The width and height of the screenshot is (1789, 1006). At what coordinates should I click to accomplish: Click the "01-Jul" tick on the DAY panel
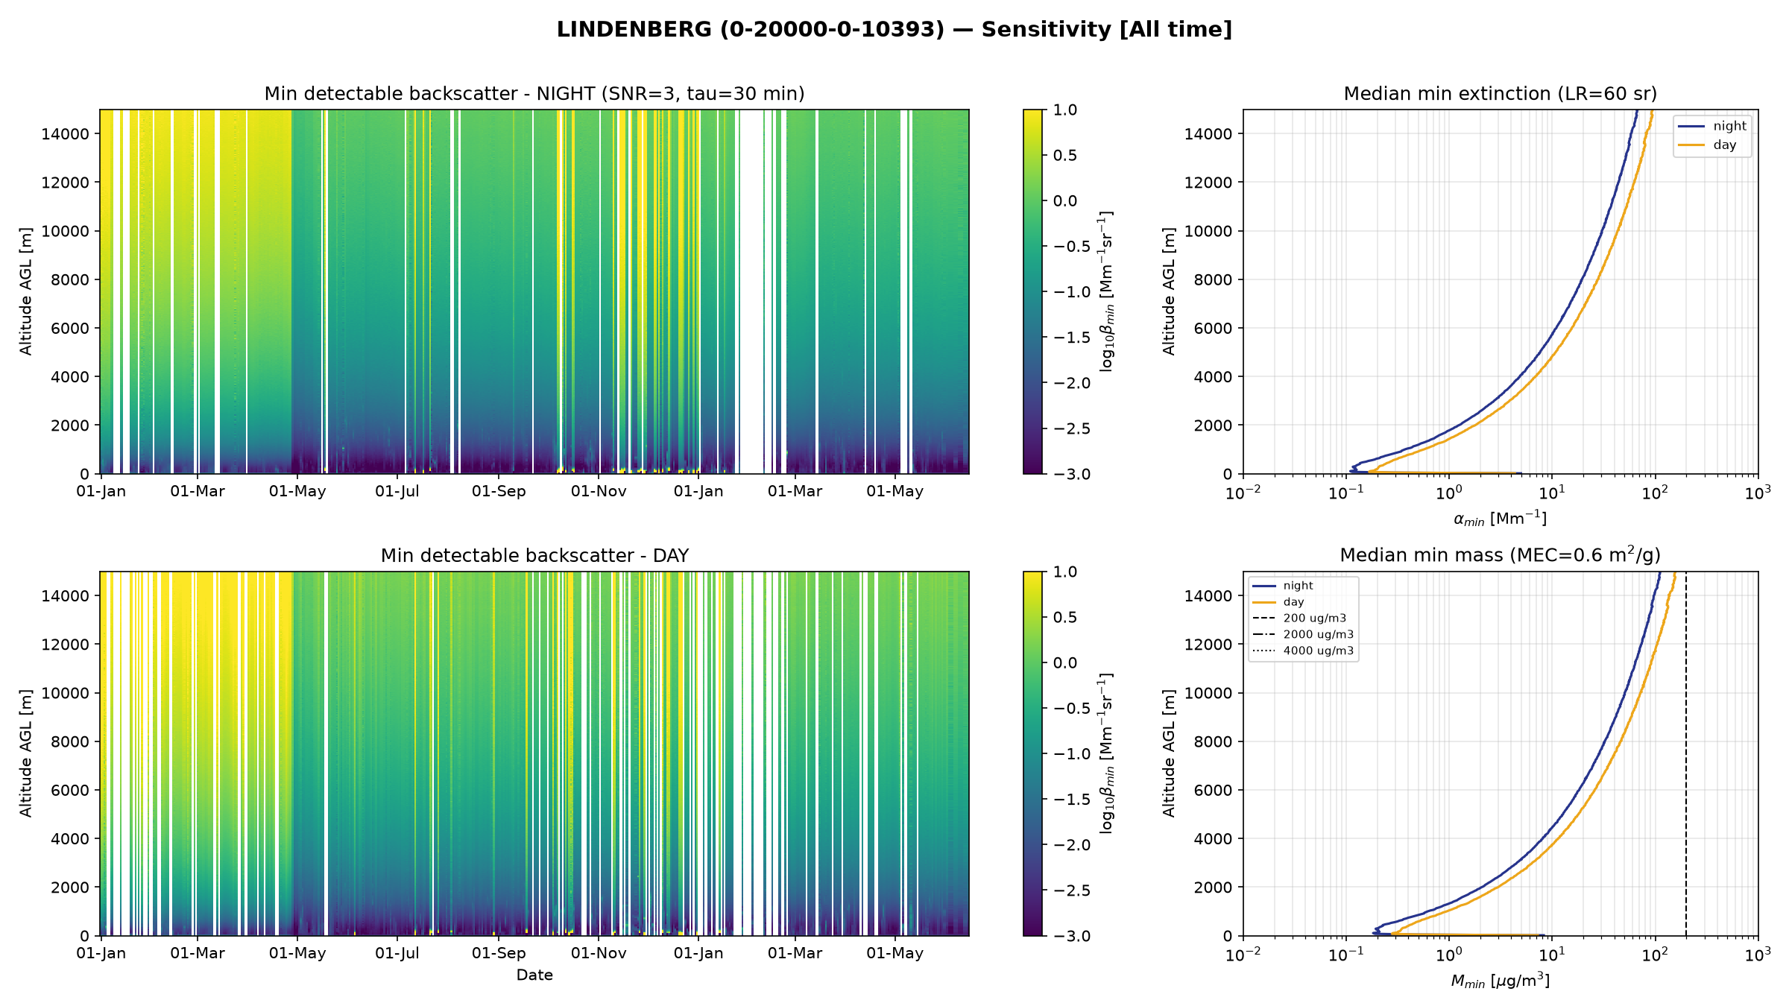click(397, 954)
